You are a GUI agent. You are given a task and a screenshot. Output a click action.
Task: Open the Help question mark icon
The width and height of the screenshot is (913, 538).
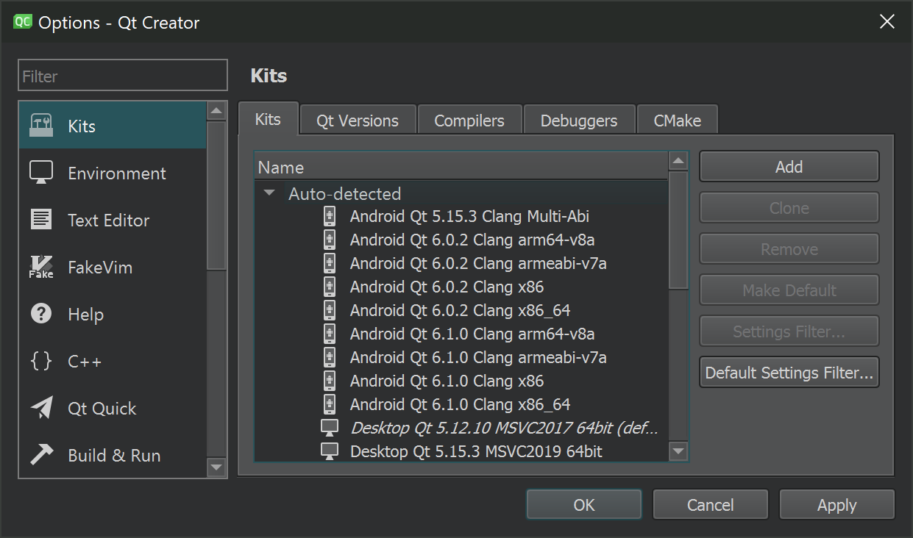coord(41,314)
